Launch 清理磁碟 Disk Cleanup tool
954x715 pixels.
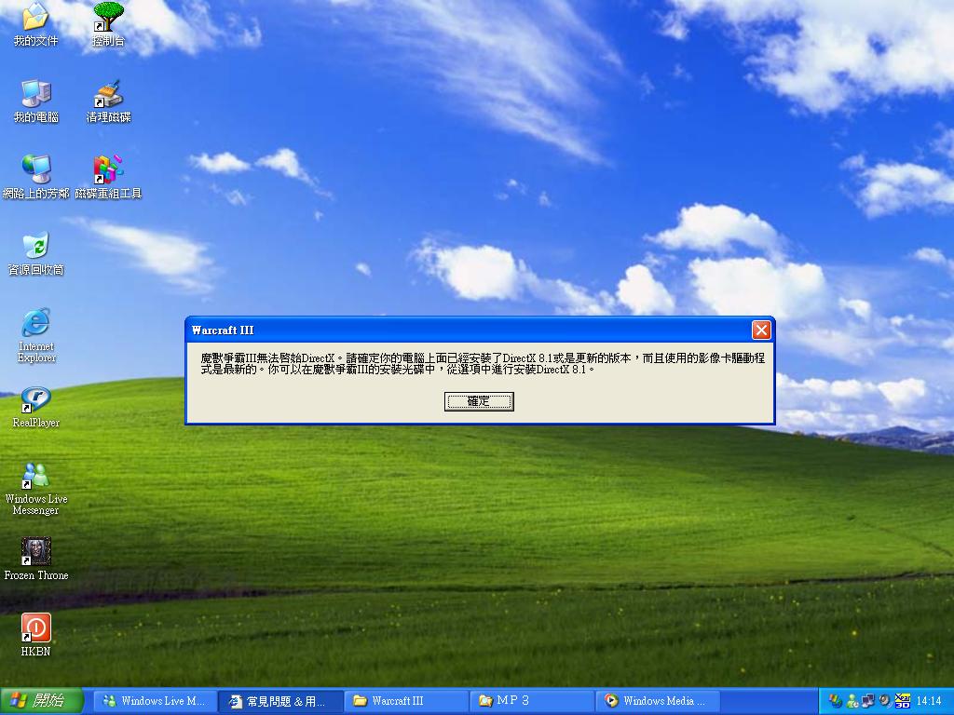tap(107, 93)
